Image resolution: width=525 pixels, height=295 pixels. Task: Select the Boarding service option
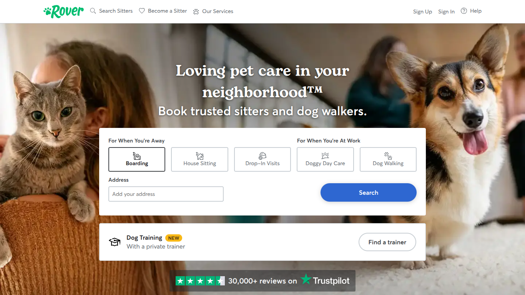point(137,159)
